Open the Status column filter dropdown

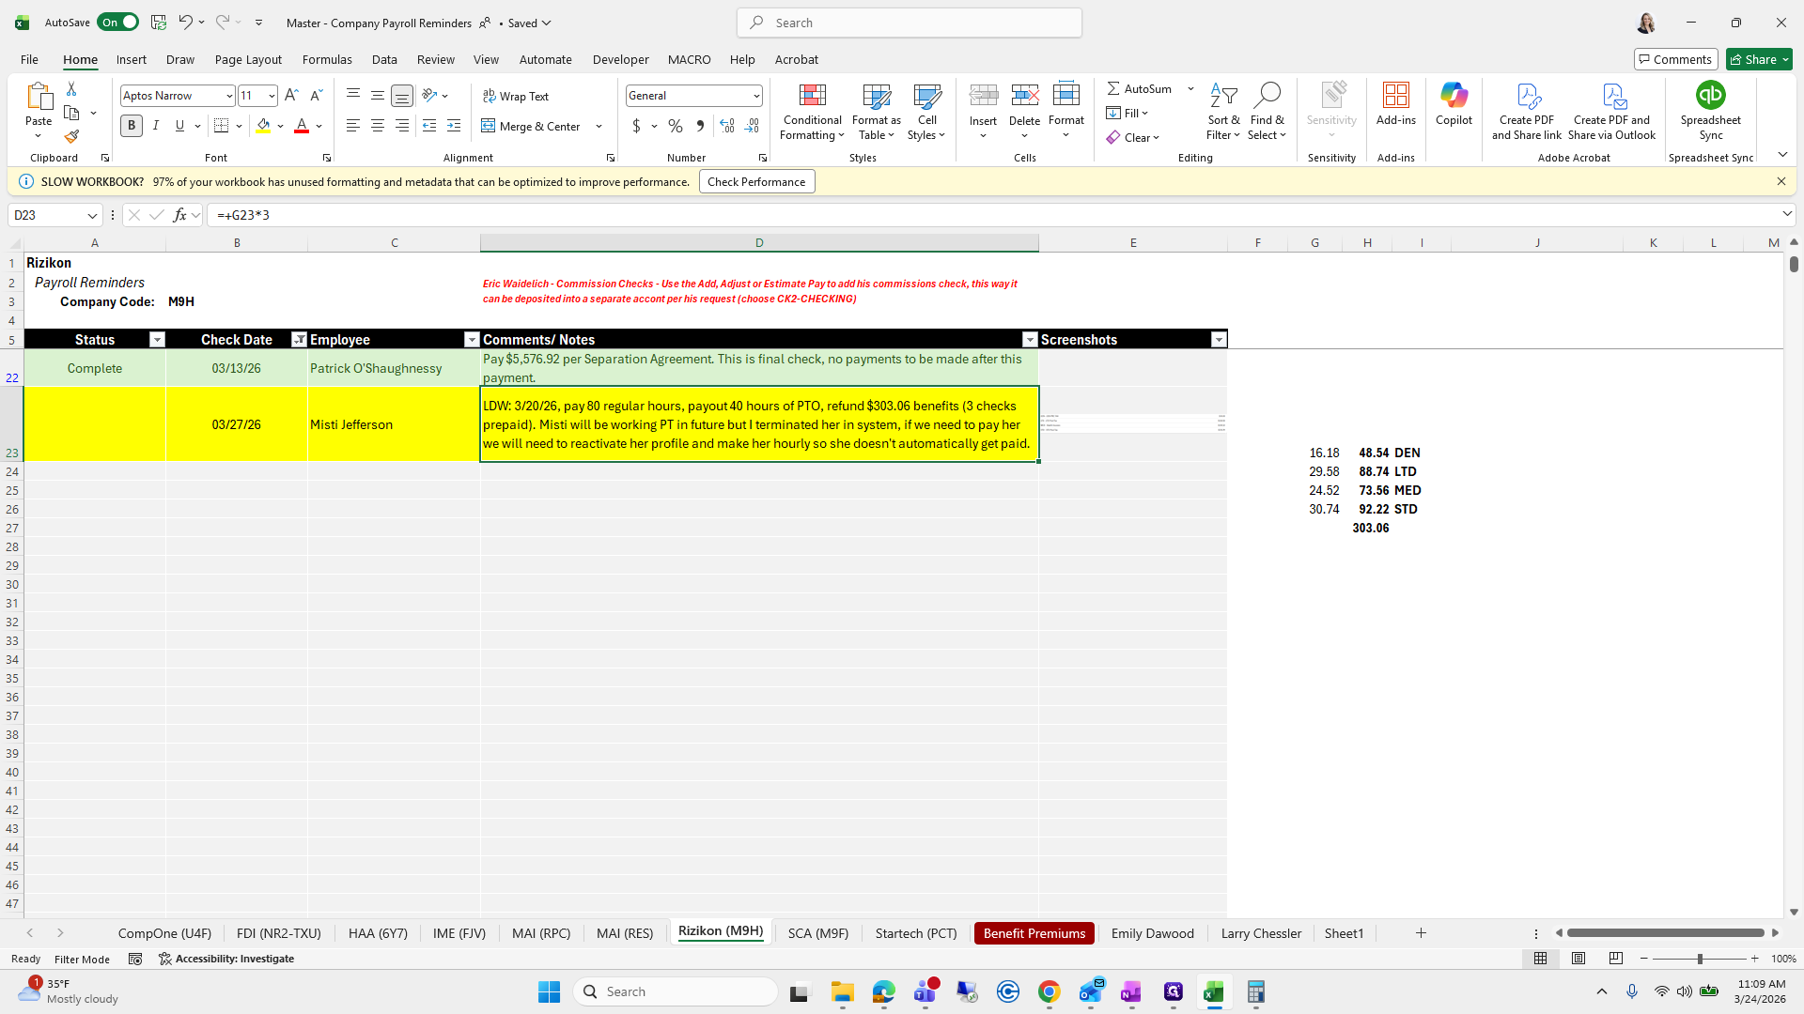157,340
